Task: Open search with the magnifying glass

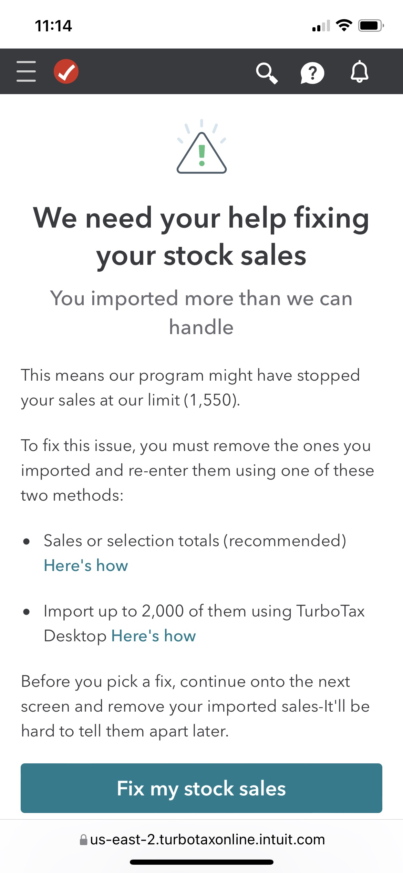Action: pos(267,73)
